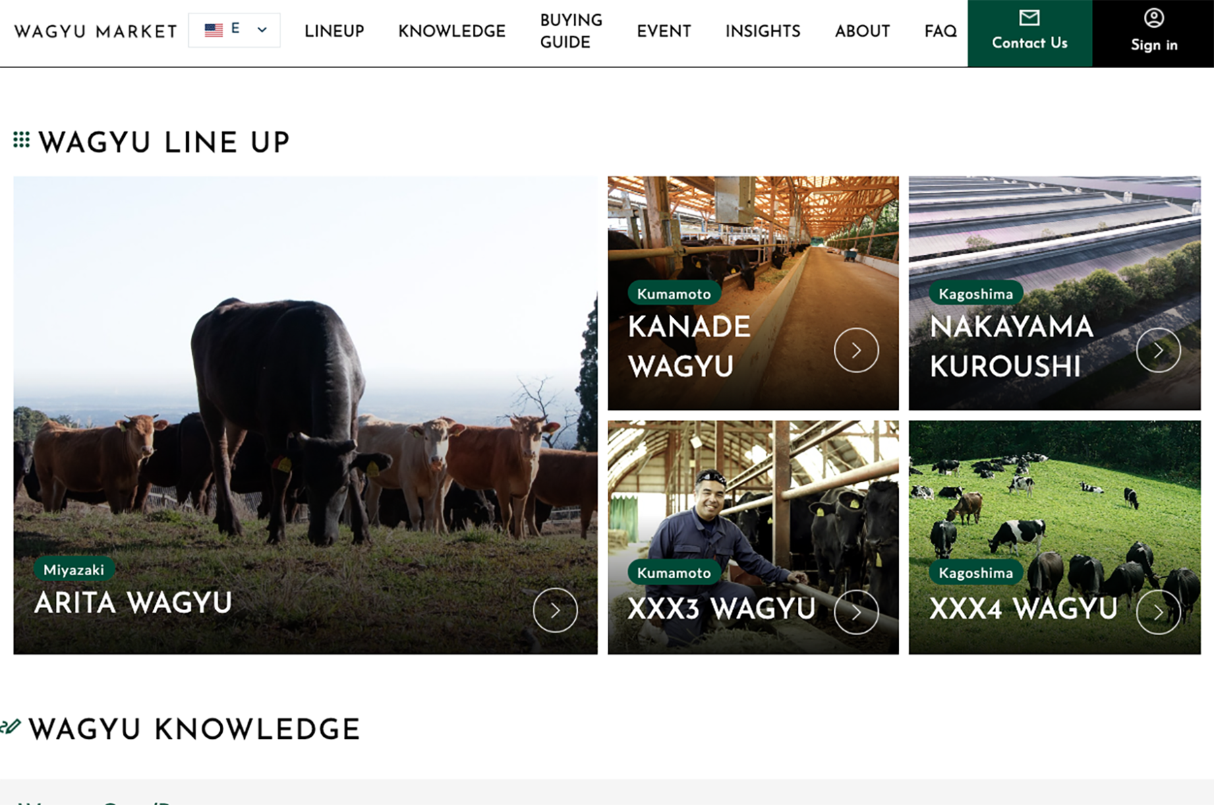Select INSIGHTS in the top navigation

pyautogui.click(x=763, y=31)
